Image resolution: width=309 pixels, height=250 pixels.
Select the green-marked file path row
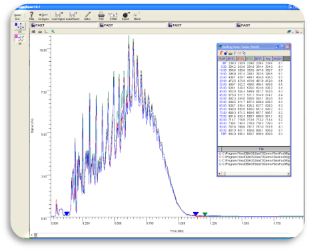coord(254,160)
